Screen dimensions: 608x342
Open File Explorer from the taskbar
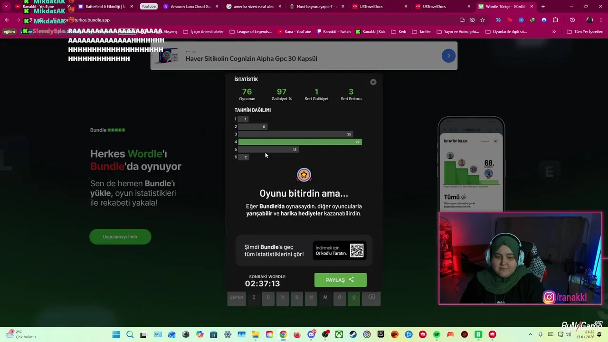255,335
